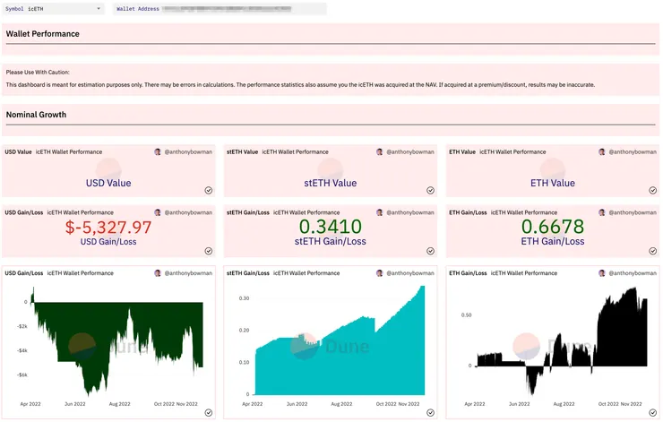Open @anthonybowman profile on USD Value card
The image size is (663, 422).
coord(188,151)
